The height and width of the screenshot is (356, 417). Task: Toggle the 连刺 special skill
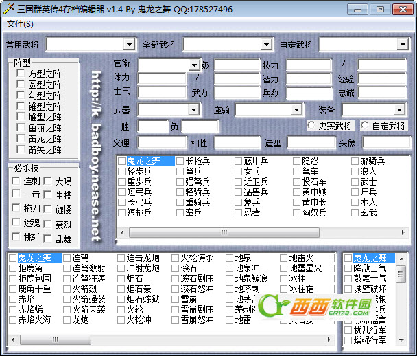pos(16,181)
